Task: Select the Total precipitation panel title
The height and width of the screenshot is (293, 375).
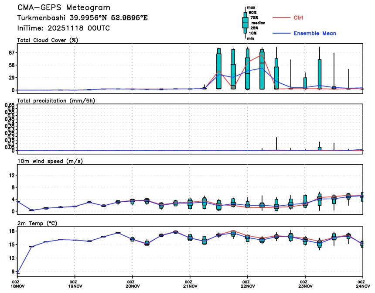Action: pyautogui.click(x=56, y=100)
